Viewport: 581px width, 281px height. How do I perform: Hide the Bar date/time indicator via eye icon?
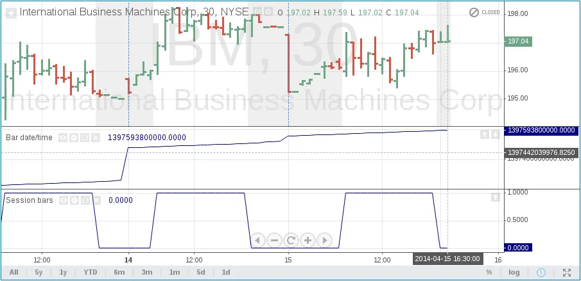[63, 137]
